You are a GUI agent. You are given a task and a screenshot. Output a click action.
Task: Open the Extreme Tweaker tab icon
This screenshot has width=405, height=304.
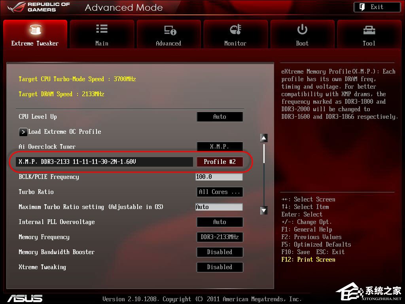[x=35, y=29]
